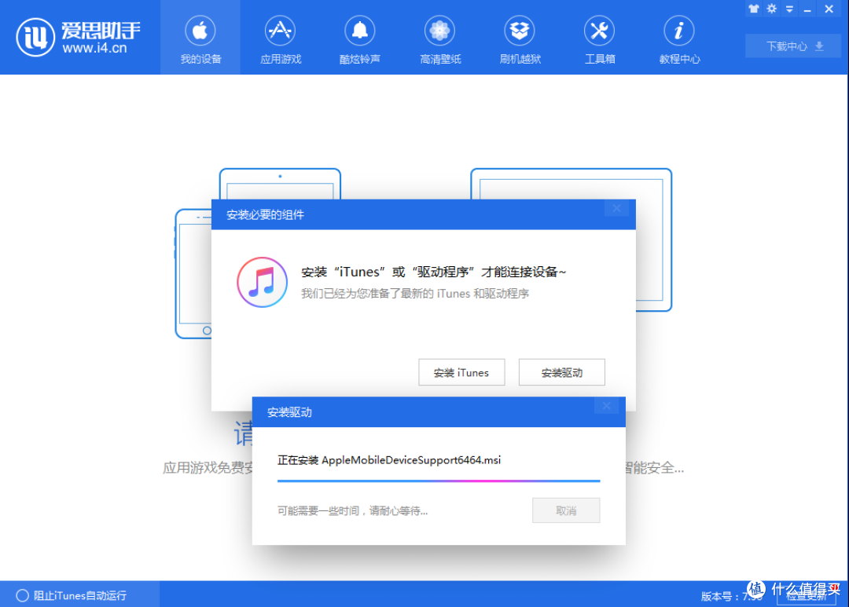
Task: Click the driver installation progress bar
Action: tap(439, 481)
